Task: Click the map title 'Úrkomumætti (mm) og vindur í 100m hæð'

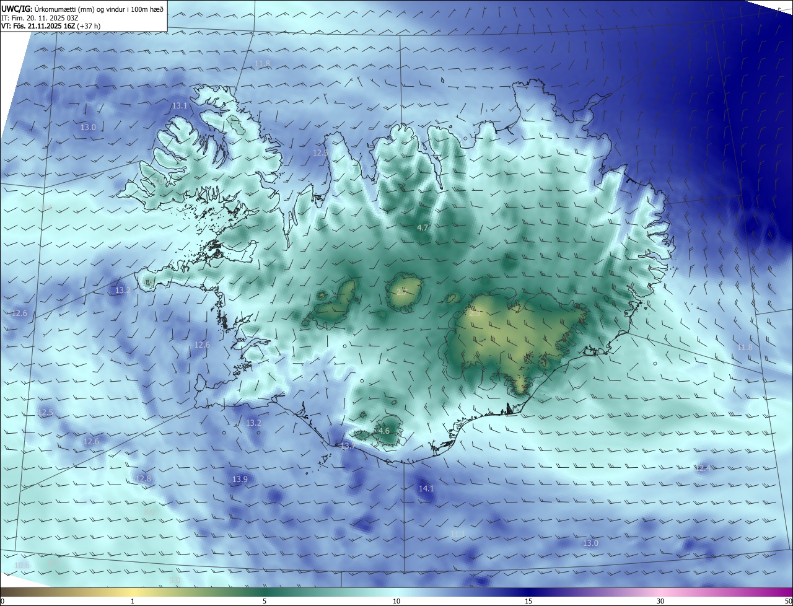Action: [98, 9]
